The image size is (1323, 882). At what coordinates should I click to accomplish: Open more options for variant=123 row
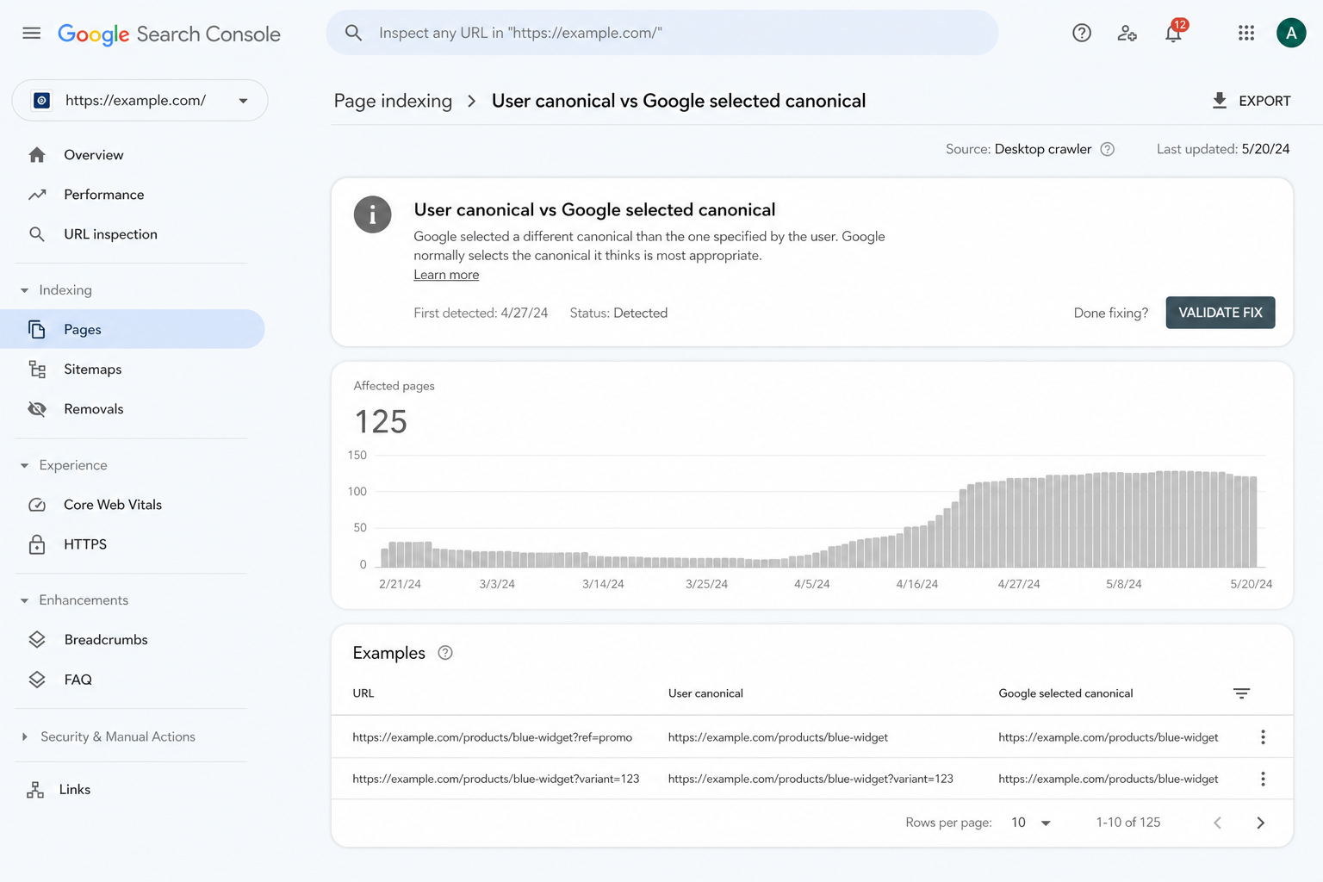click(x=1263, y=779)
